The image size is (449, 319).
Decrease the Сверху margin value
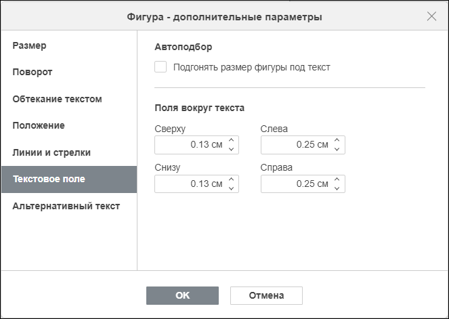232,150
